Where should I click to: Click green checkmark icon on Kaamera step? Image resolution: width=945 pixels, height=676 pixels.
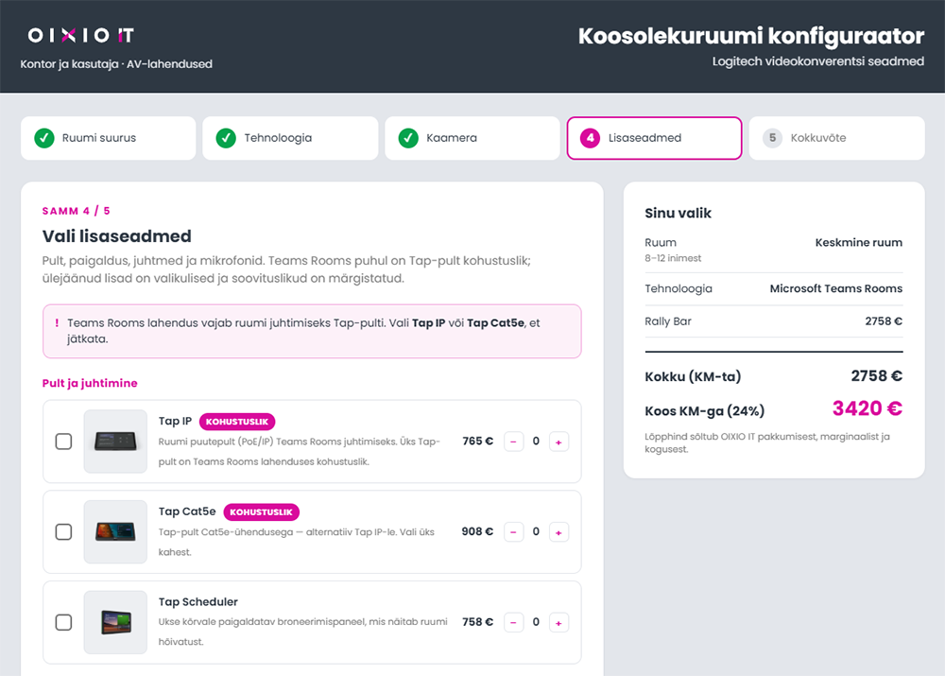[x=408, y=138]
